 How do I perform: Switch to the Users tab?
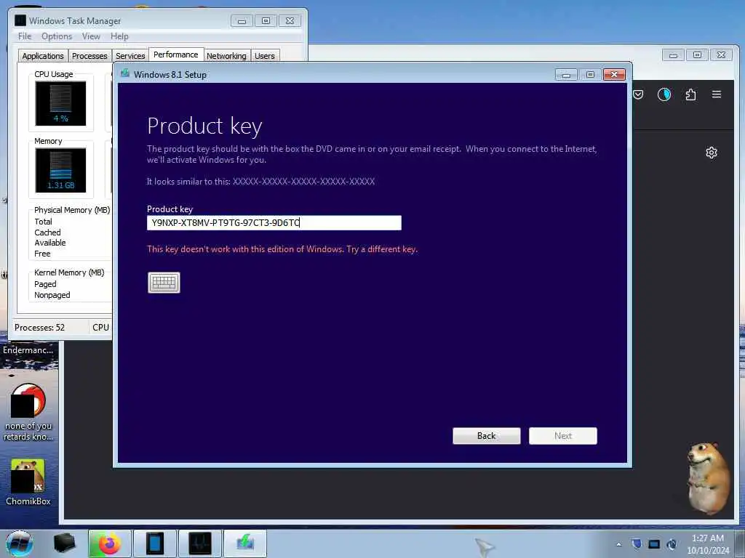(x=265, y=56)
